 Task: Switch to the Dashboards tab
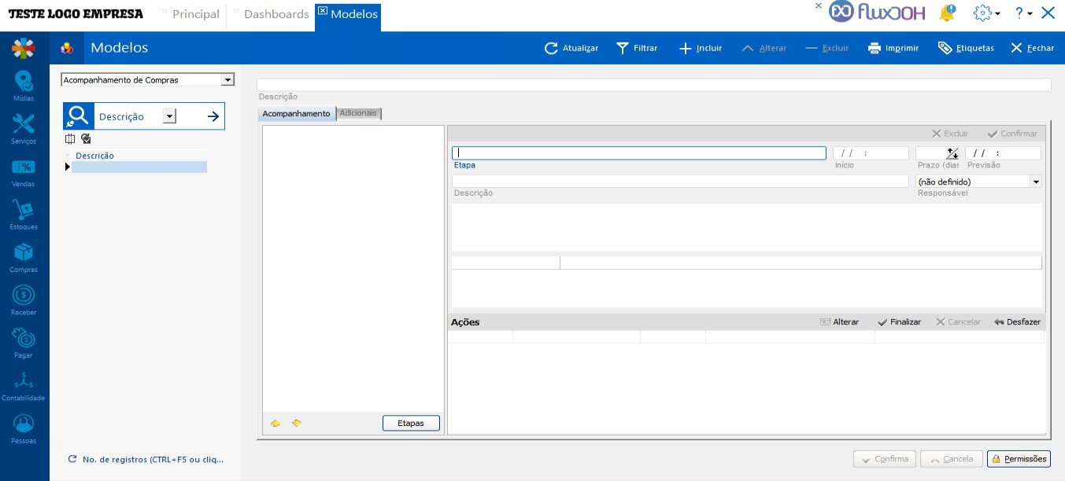click(275, 14)
